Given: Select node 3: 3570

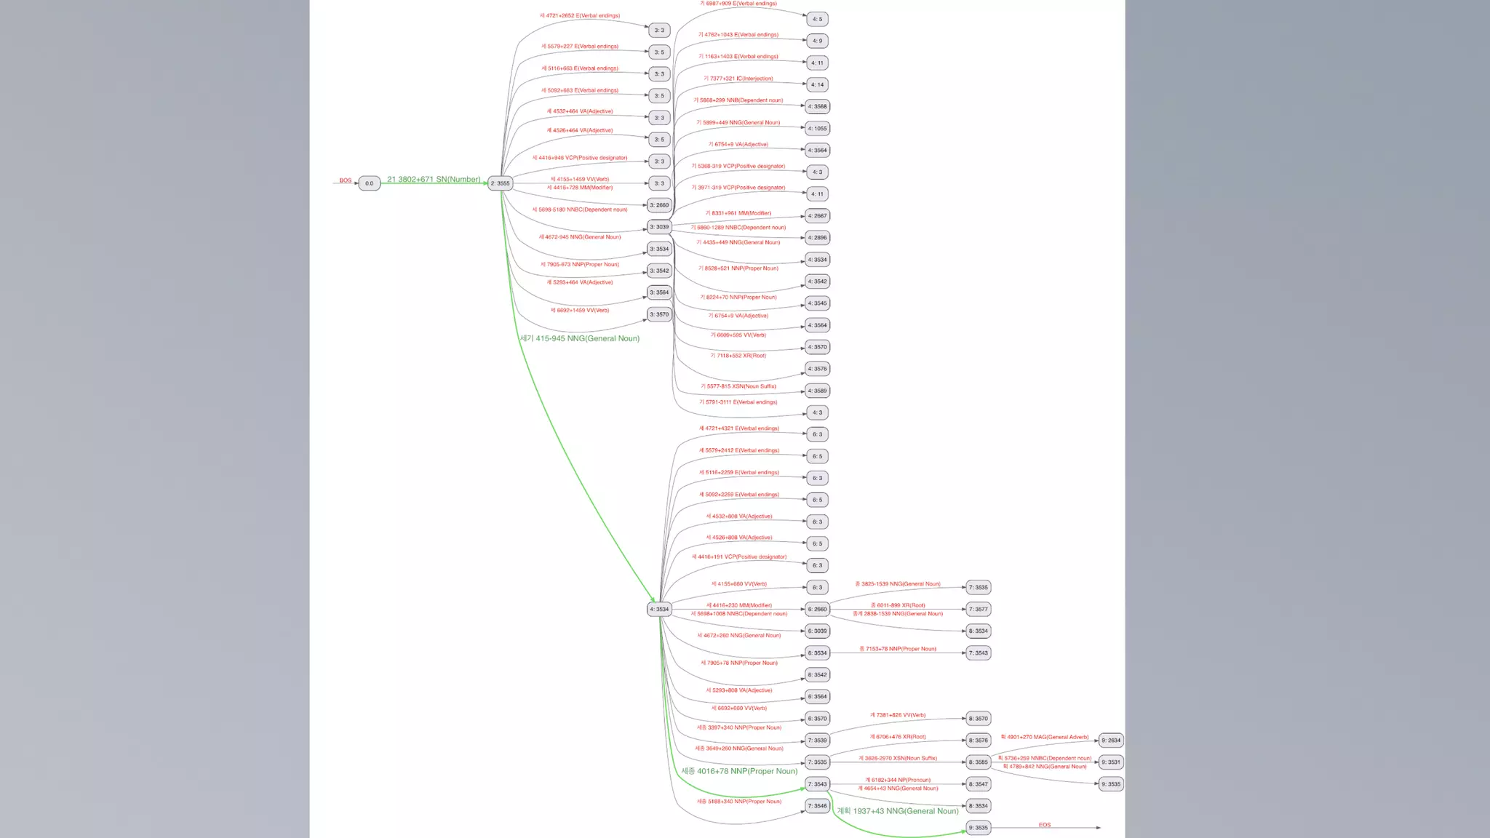Looking at the screenshot, I should [x=659, y=314].
